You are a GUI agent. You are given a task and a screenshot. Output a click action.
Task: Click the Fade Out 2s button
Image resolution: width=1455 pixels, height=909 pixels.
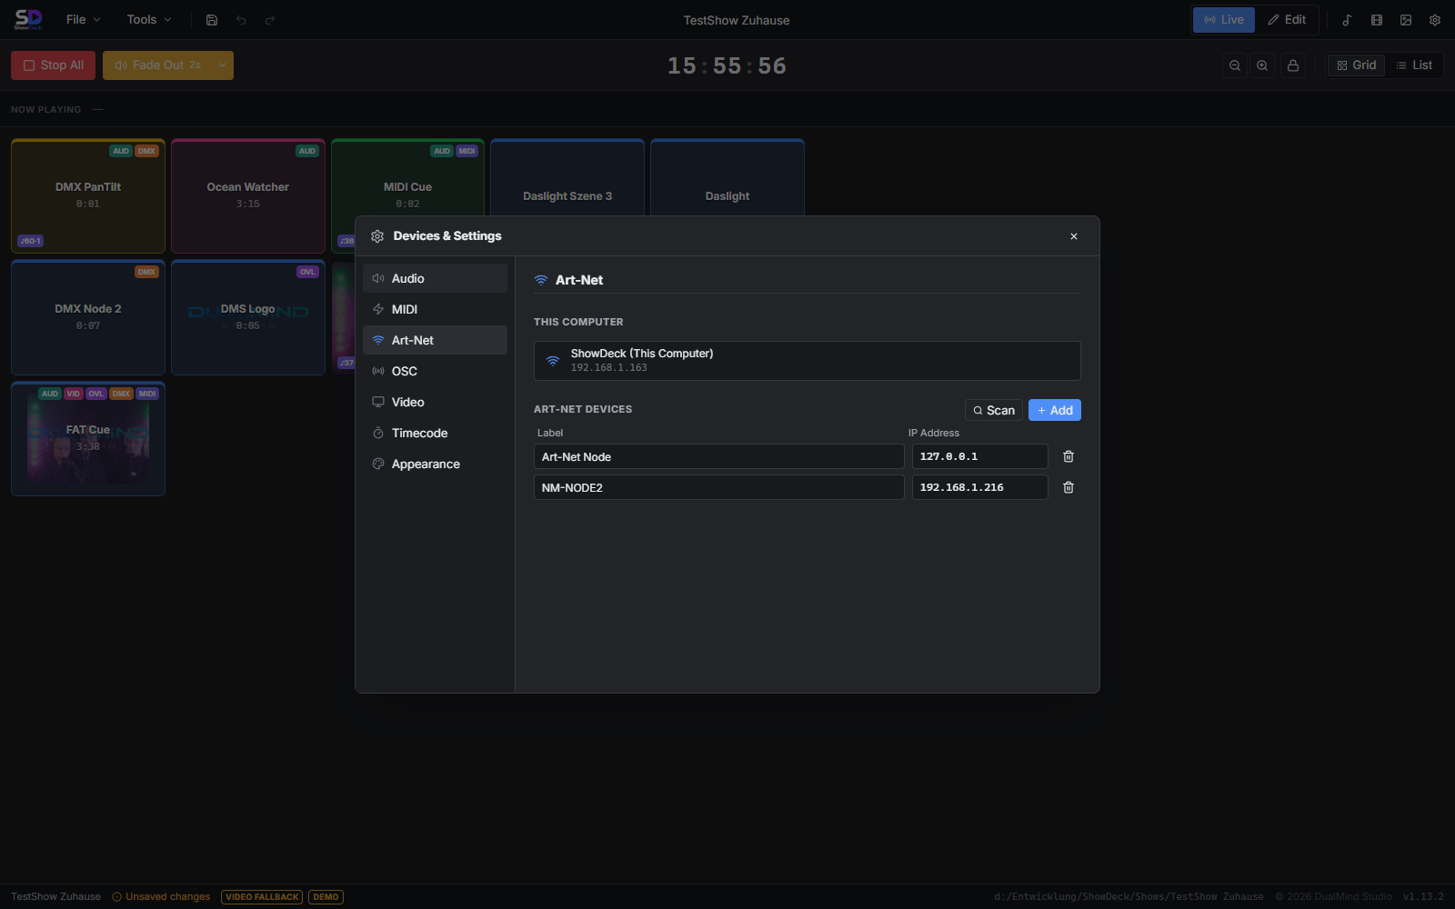157,65
